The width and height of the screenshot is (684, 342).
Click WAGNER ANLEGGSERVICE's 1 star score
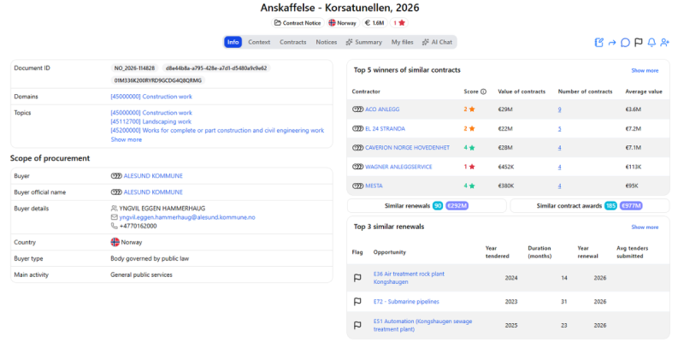469,167
